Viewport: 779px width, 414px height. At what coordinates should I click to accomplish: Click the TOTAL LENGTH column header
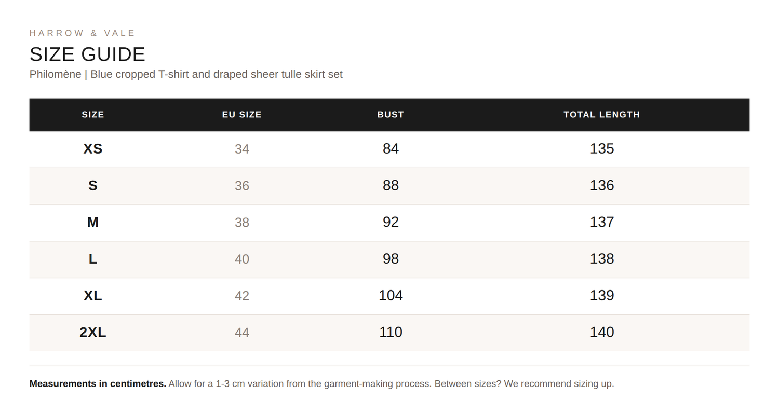602,115
